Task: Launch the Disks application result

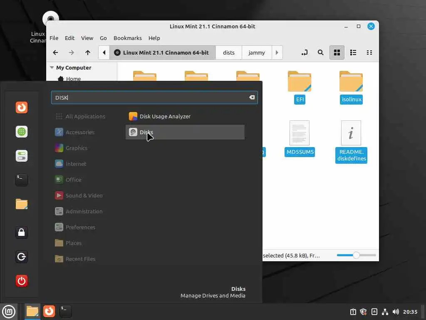Action: point(185,132)
